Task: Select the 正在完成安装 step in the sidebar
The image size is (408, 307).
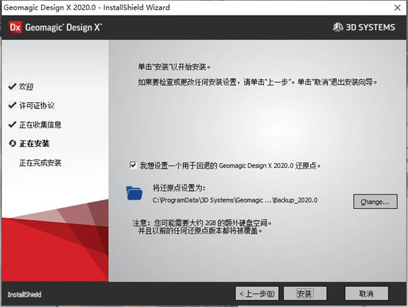Action: click(x=41, y=163)
